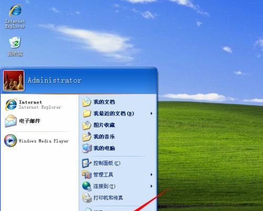Expand 连接到 submenu arrow
The image size is (263, 211).
(151, 186)
